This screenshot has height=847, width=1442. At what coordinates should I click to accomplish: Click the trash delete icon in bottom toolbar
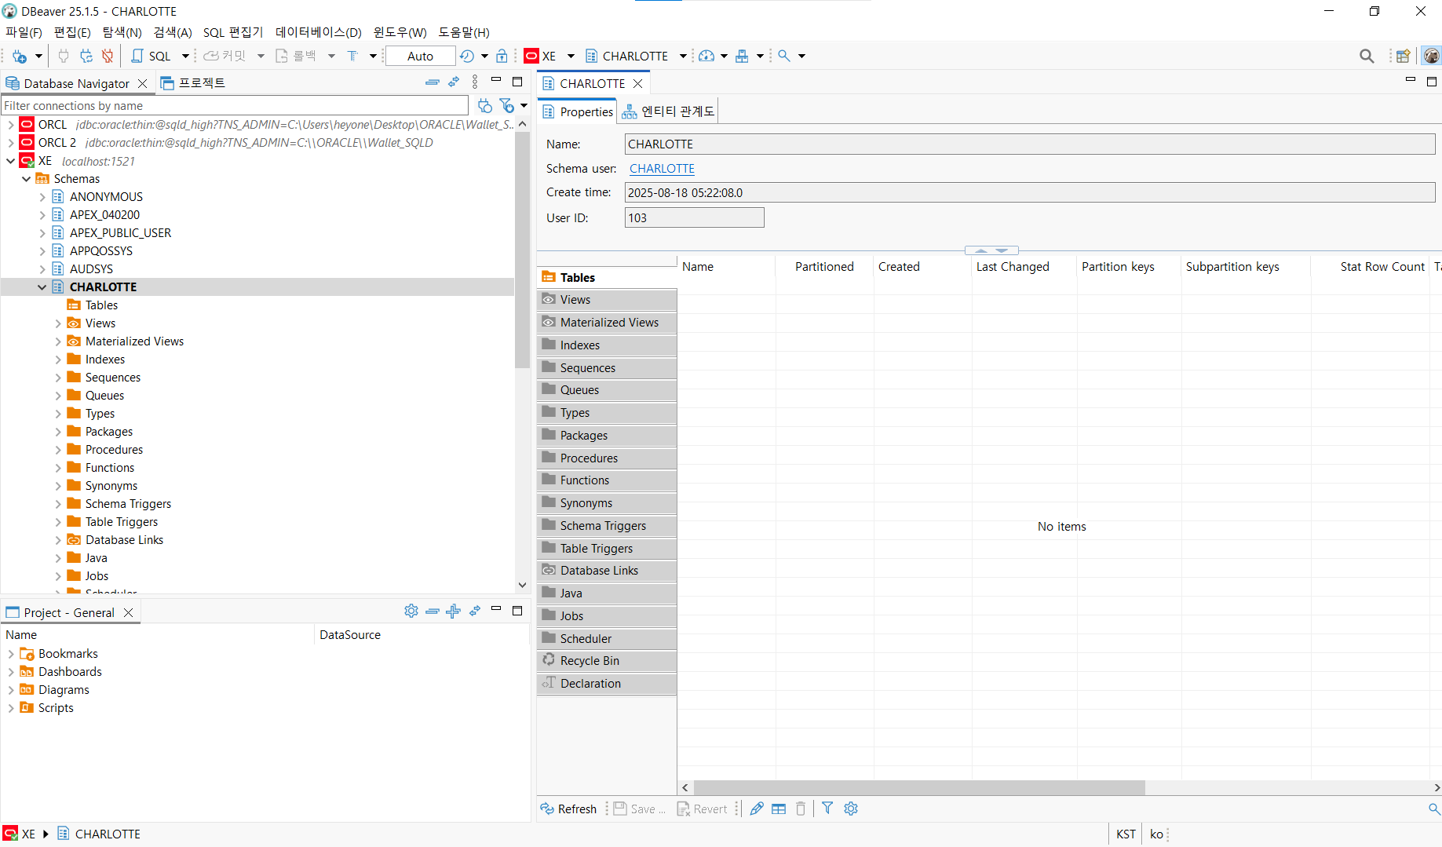801,809
